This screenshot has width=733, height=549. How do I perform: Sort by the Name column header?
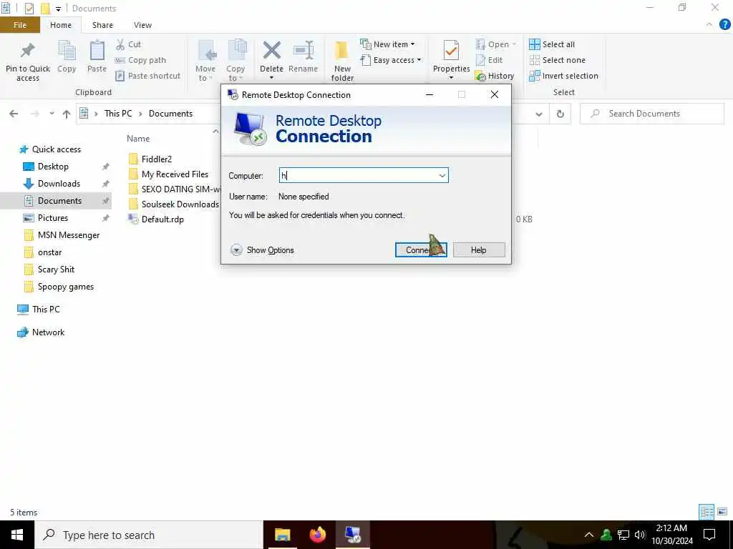138,139
